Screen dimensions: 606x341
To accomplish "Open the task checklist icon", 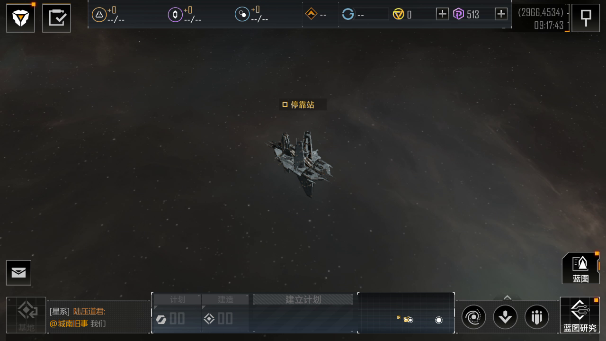I will coord(56,18).
